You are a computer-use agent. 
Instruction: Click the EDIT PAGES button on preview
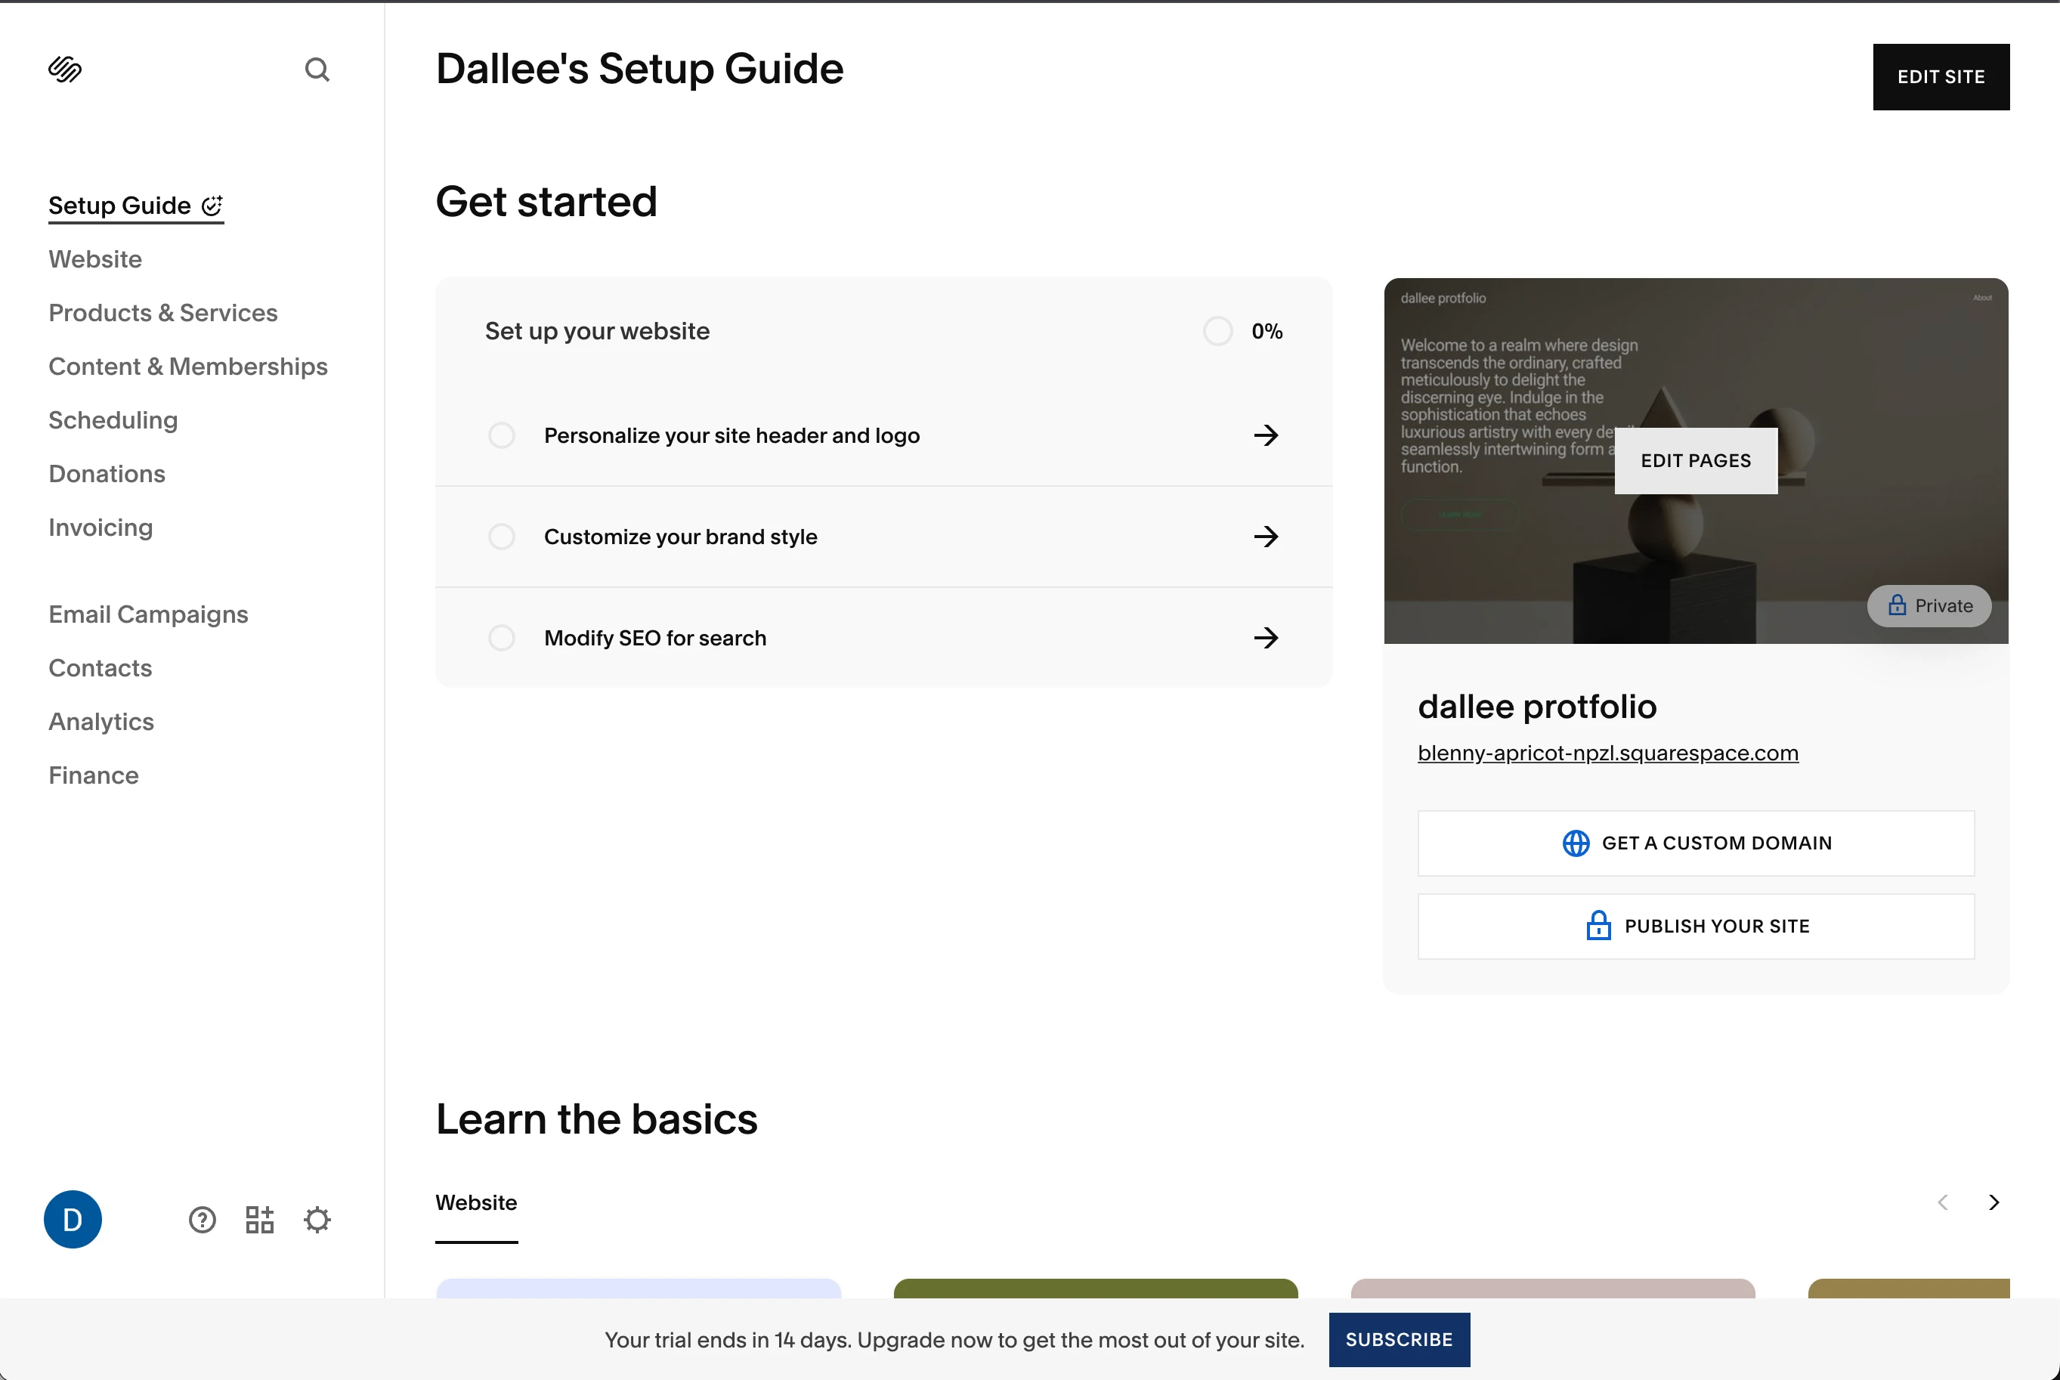1696,461
